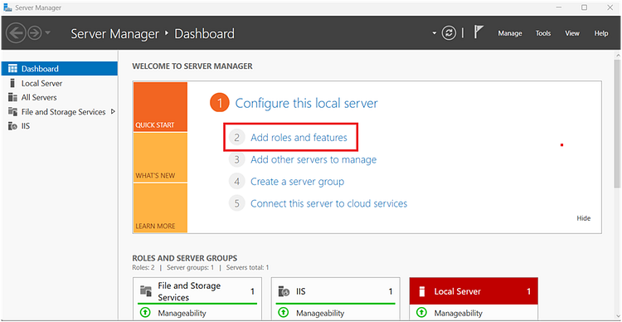622x322 pixels.
Task: Click green status icon in IIS tile
Action: pyautogui.click(x=284, y=313)
